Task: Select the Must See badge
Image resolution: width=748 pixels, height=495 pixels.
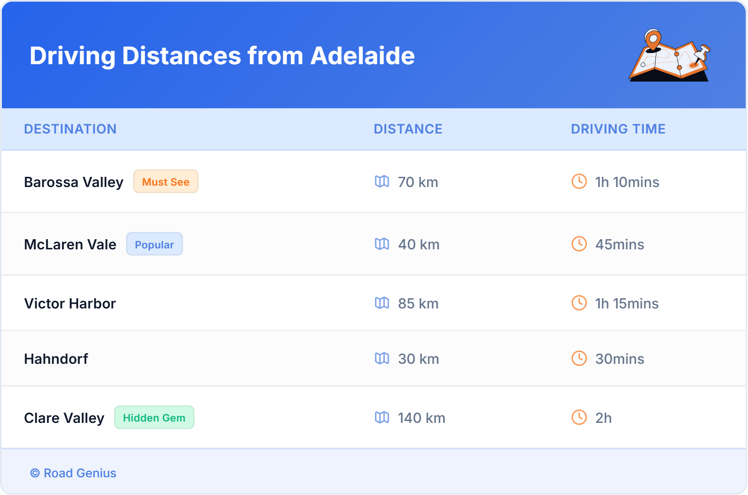Action: point(166,181)
